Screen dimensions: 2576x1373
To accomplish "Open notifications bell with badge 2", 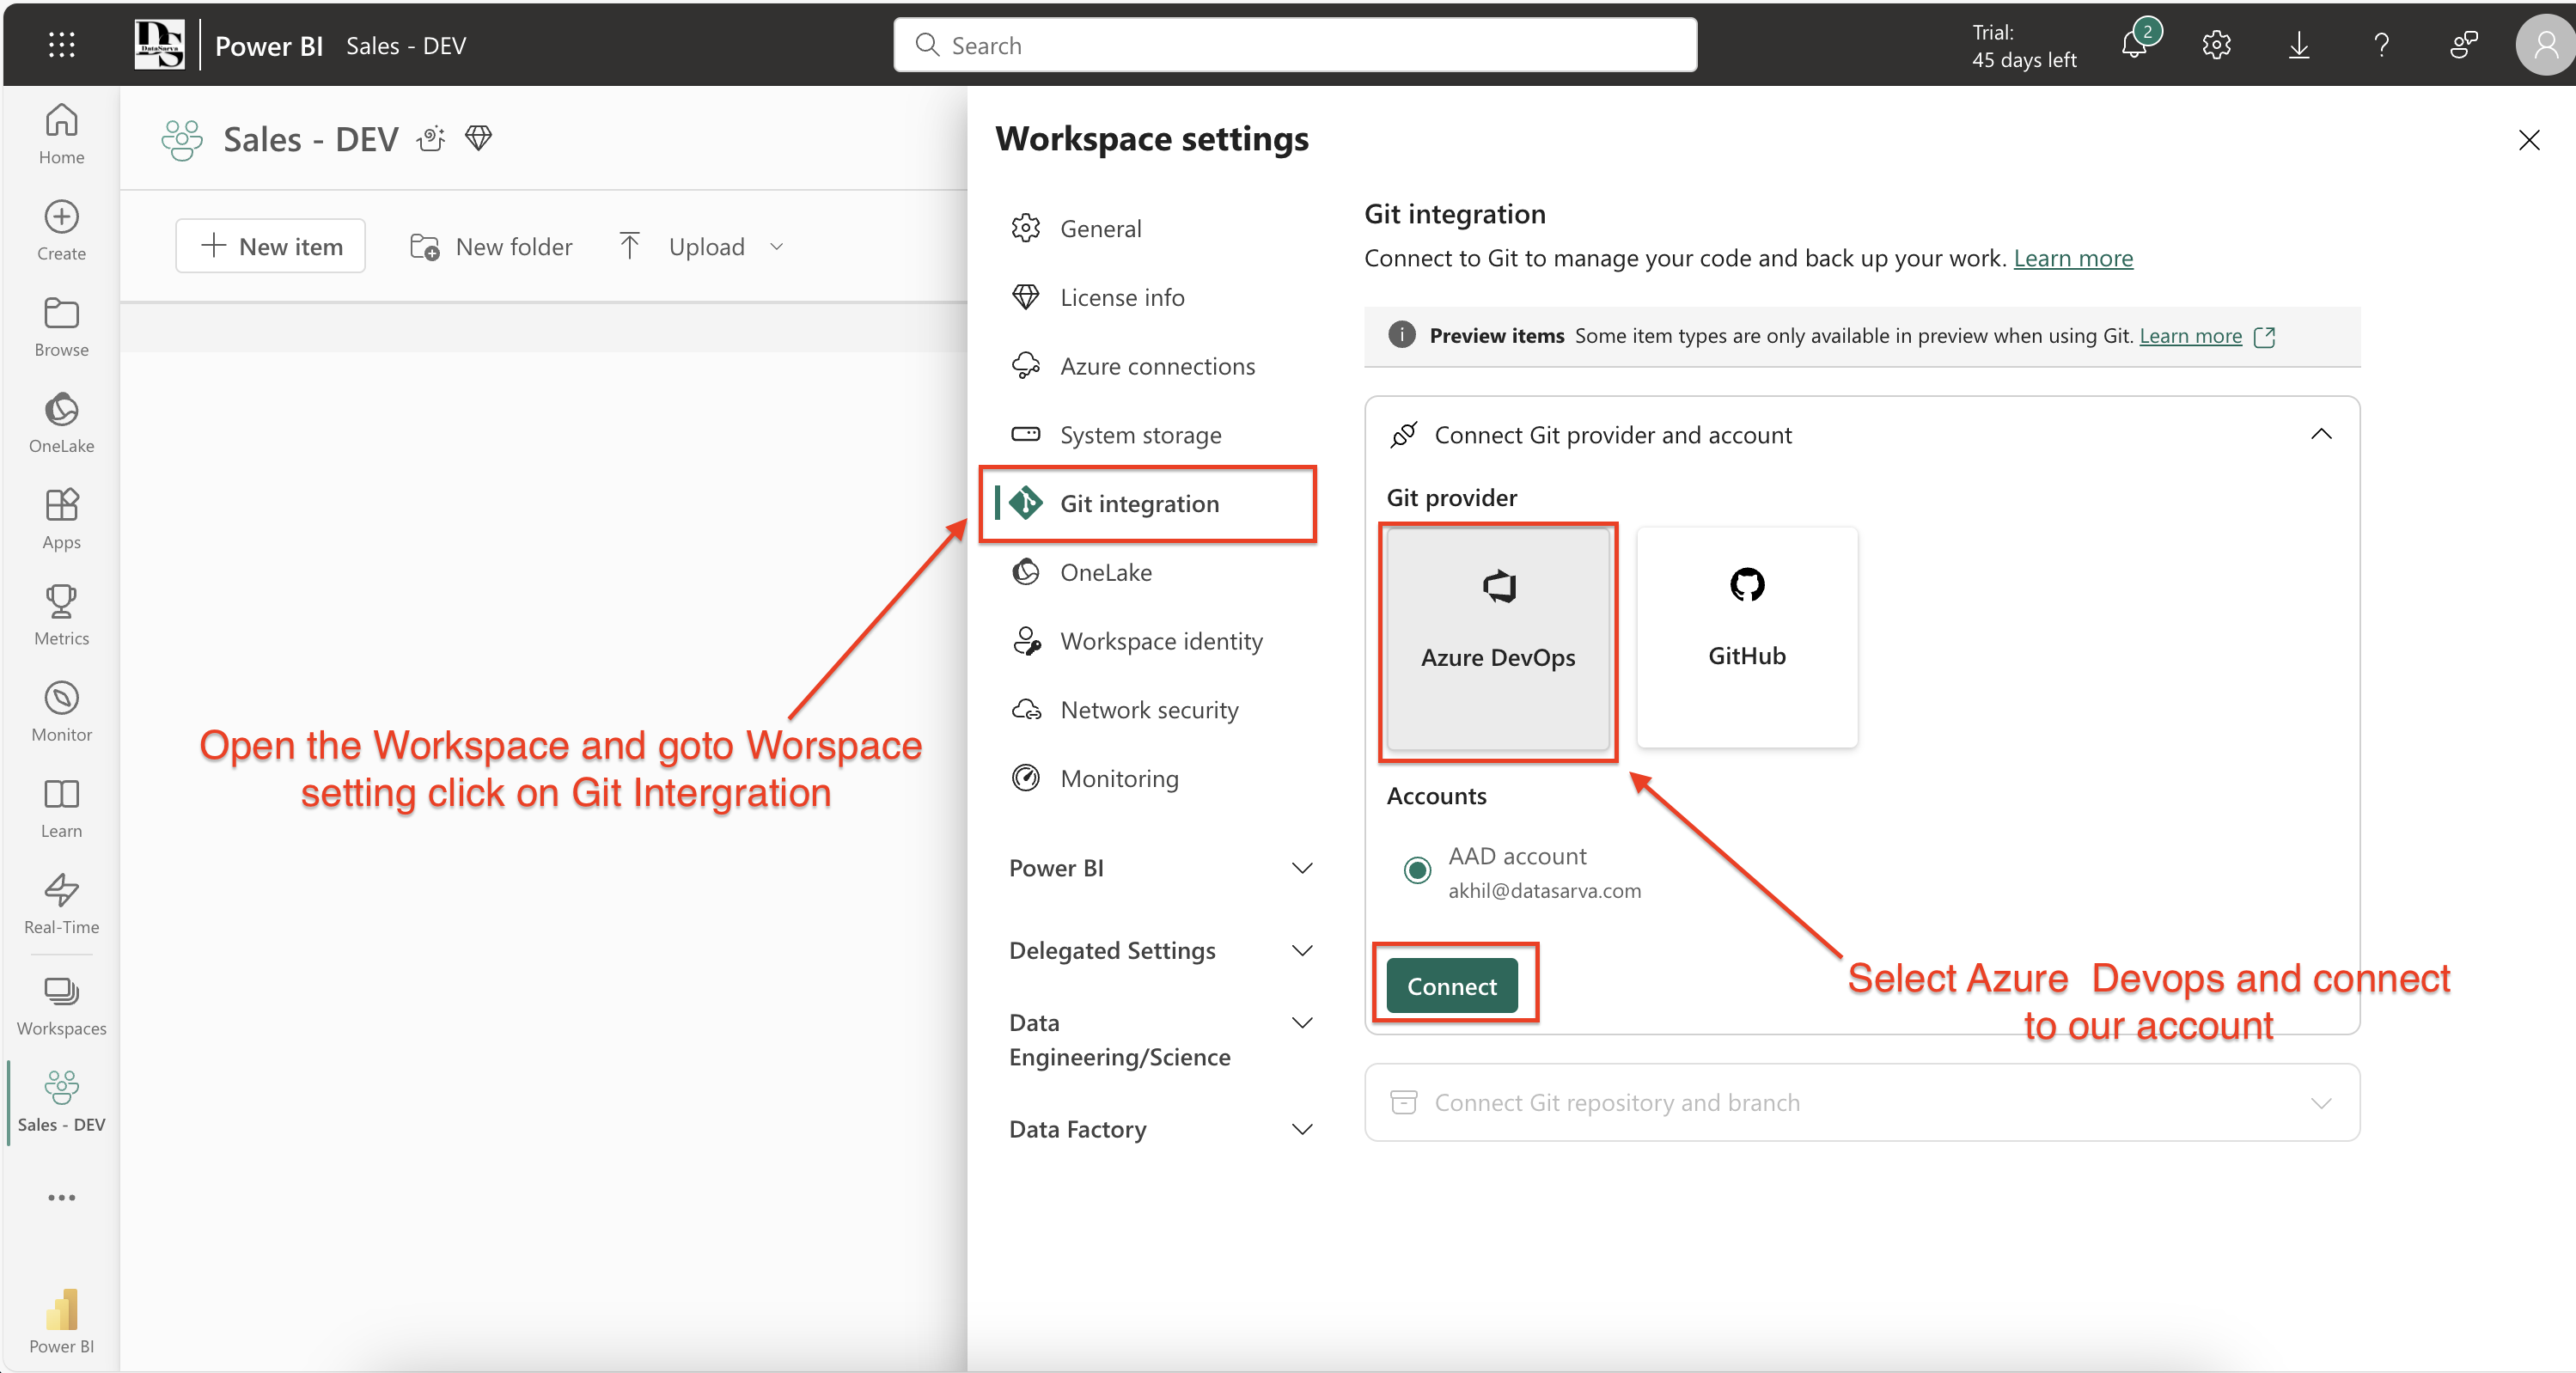I will 2135,44.
